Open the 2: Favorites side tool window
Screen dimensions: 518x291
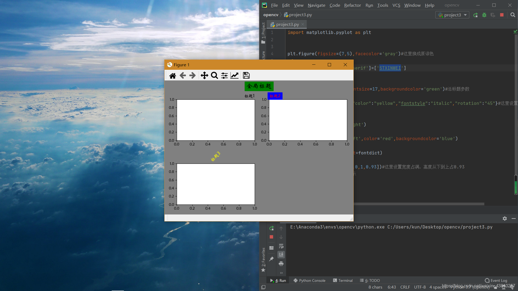pyautogui.click(x=263, y=259)
